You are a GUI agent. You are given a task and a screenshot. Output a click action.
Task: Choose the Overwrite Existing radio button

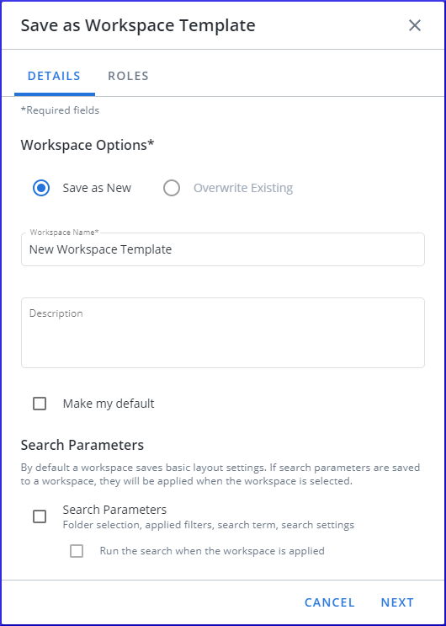172,188
